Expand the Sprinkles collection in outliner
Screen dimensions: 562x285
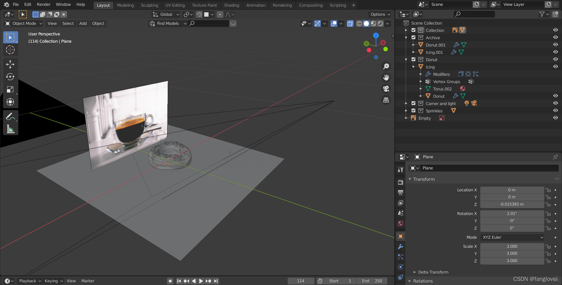[x=406, y=111]
